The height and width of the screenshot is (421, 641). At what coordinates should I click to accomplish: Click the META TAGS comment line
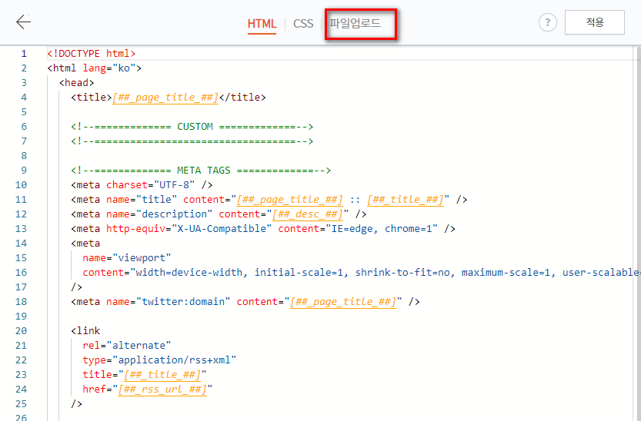tap(201, 170)
